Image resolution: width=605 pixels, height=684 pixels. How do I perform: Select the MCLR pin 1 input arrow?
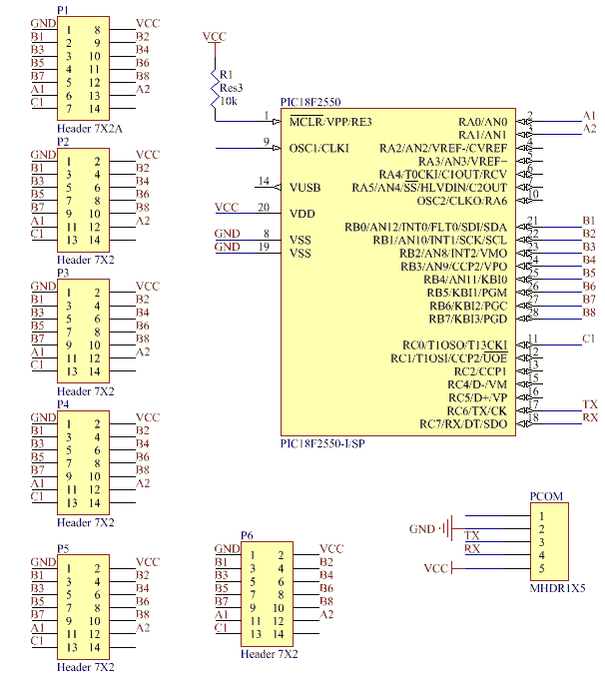(x=277, y=122)
